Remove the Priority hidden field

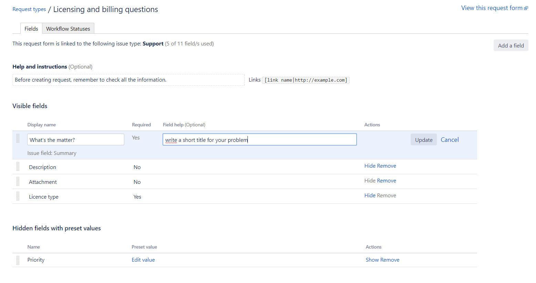(390, 260)
